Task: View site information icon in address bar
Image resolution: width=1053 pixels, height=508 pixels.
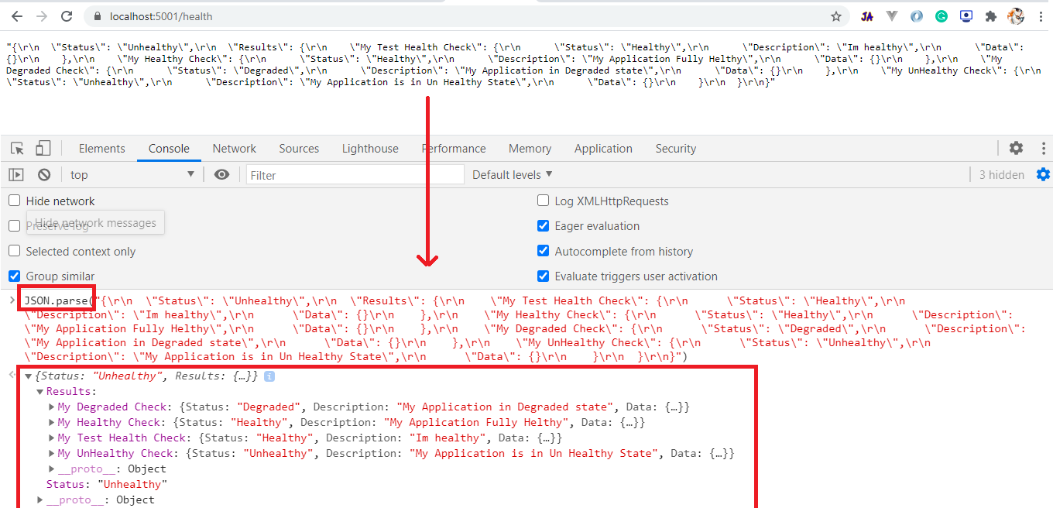Action: click(x=97, y=16)
